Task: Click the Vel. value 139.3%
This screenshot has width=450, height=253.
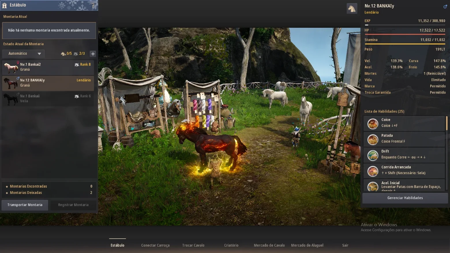Action: pyautogui.click(x=397, y=61)
